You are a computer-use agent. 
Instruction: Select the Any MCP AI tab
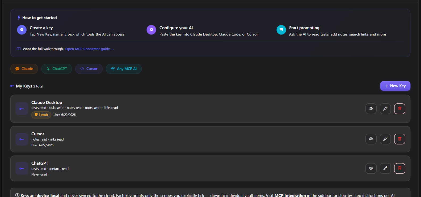click(124, 69)
